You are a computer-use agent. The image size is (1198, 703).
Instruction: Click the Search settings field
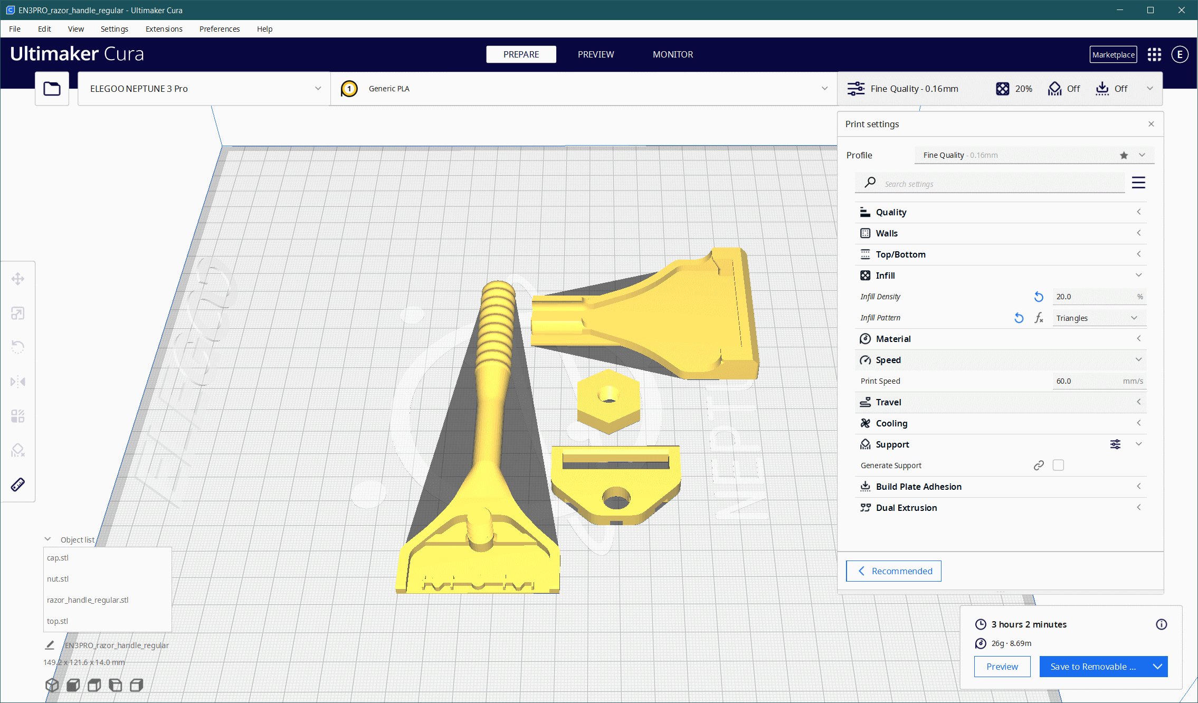990,184
